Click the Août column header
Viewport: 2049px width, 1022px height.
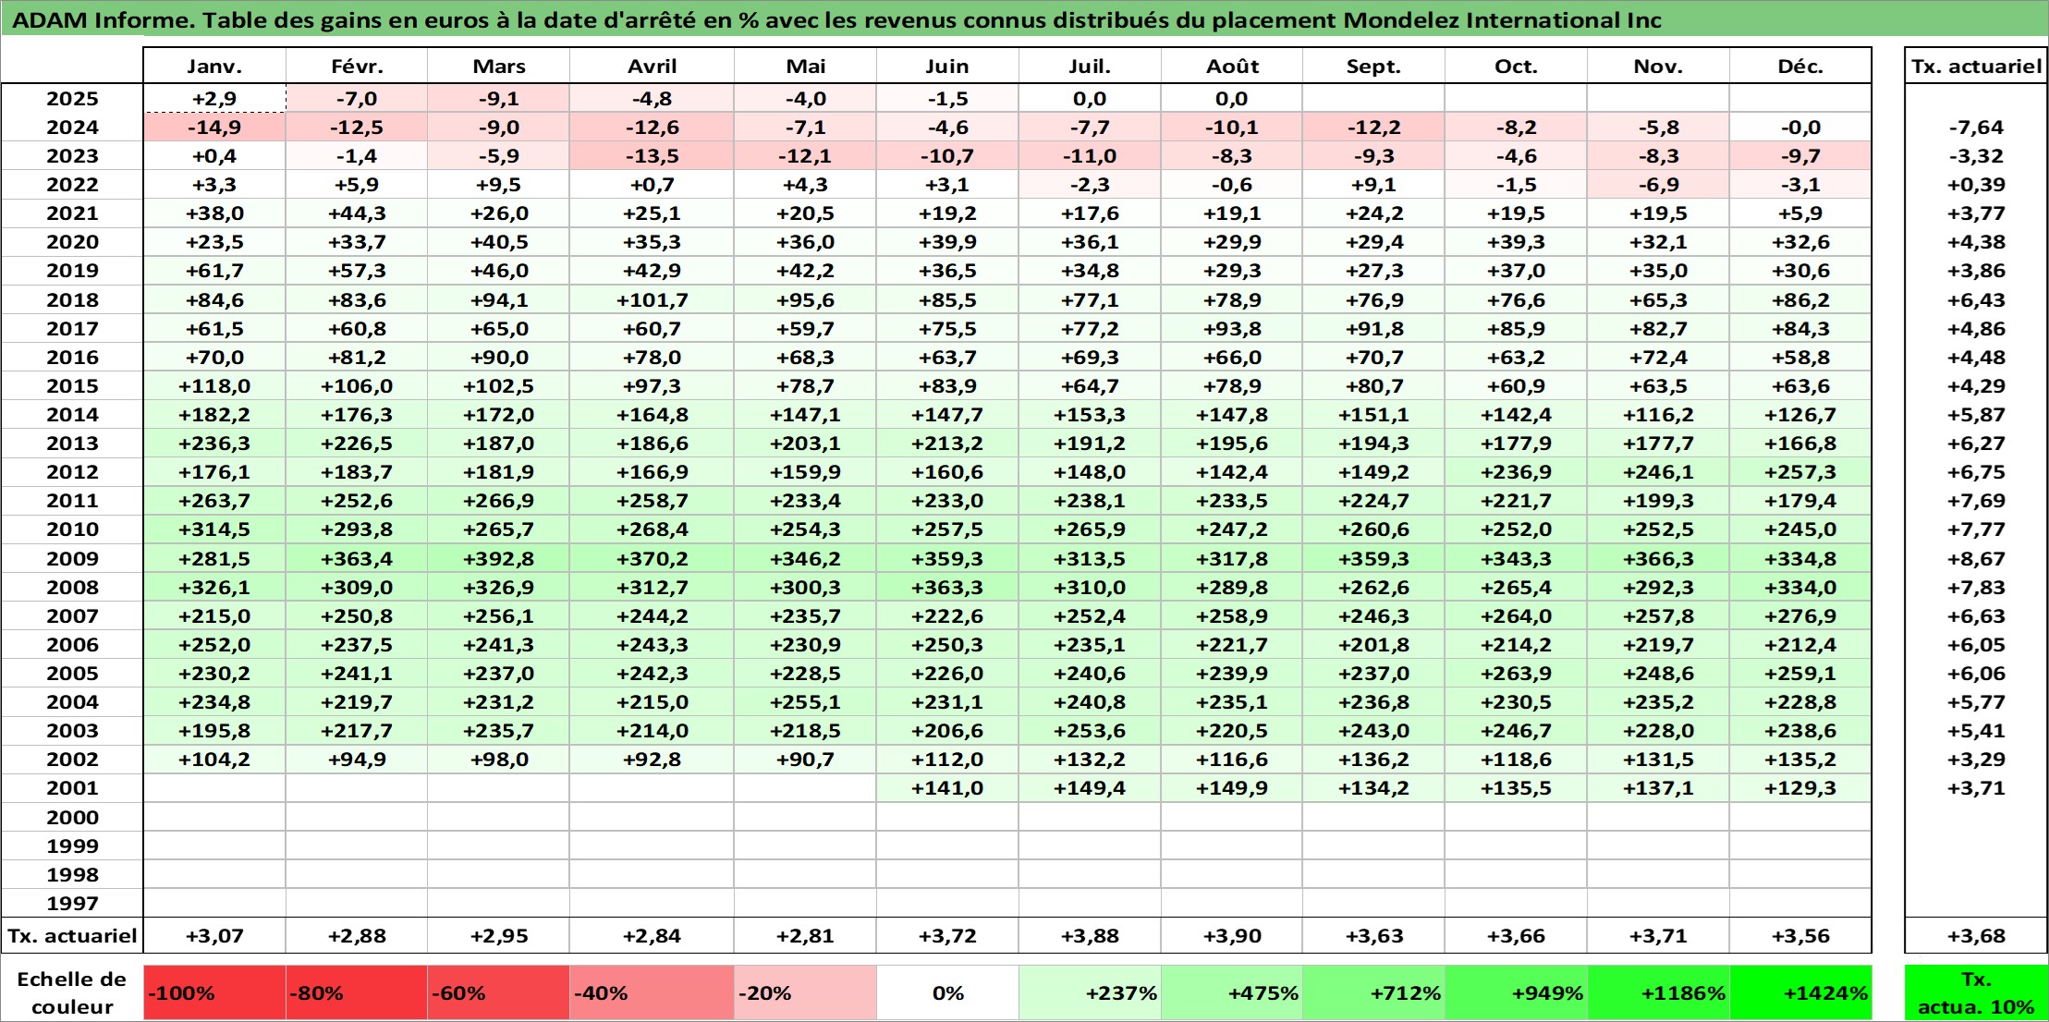pyautogui.click(x=1232, y=67)
